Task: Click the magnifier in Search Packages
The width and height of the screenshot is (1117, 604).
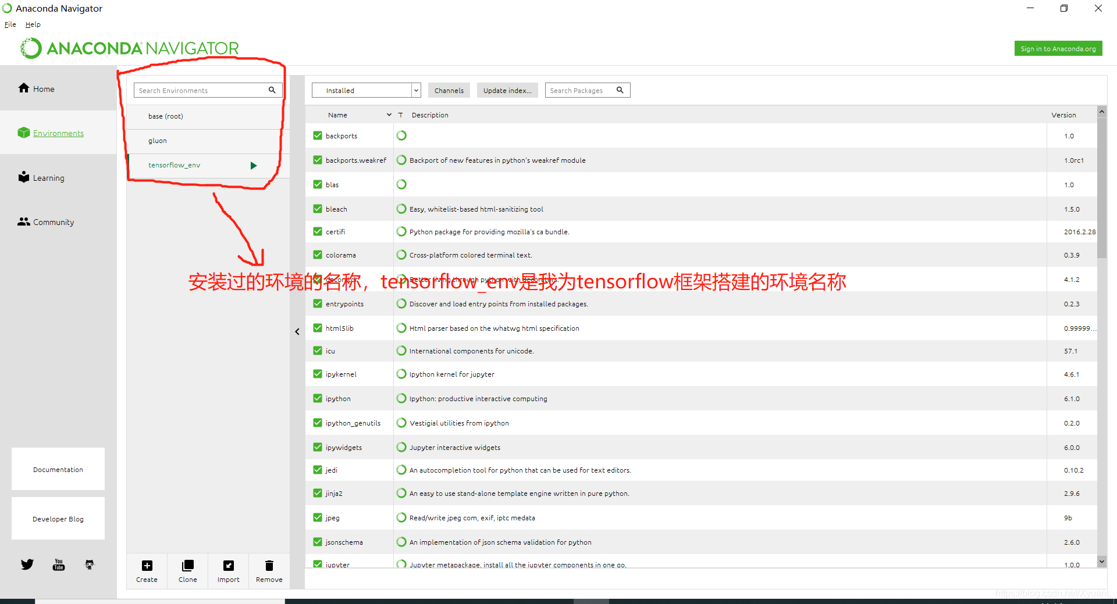Action: click(x=620, y=90)
